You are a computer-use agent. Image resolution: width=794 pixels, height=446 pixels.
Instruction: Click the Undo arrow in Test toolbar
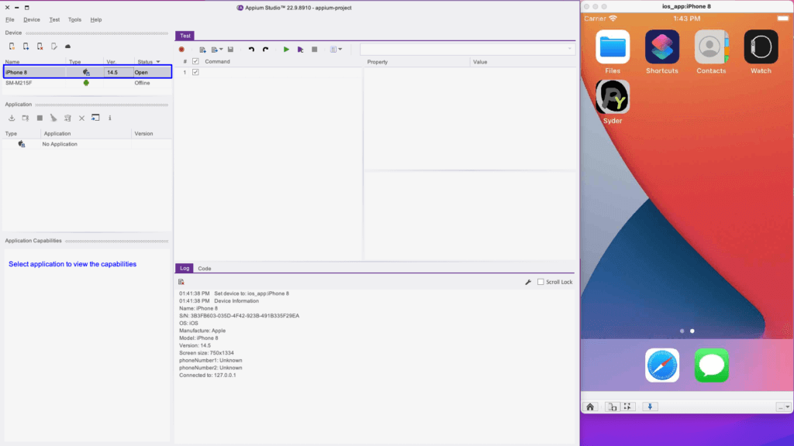coord(251,50)
